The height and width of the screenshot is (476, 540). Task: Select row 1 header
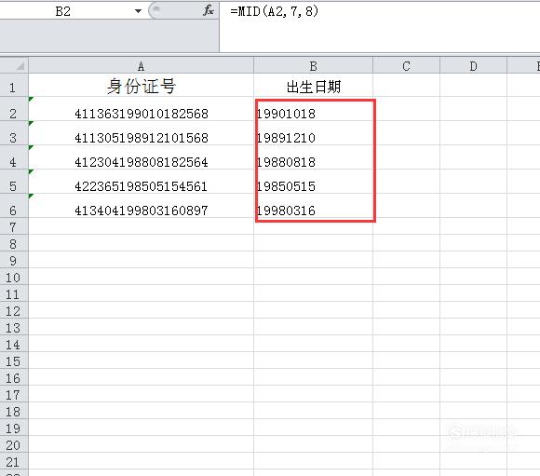click(x=14, y=85)
